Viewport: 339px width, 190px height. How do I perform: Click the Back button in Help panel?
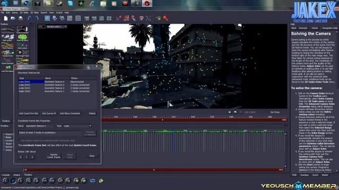point(294,28)
